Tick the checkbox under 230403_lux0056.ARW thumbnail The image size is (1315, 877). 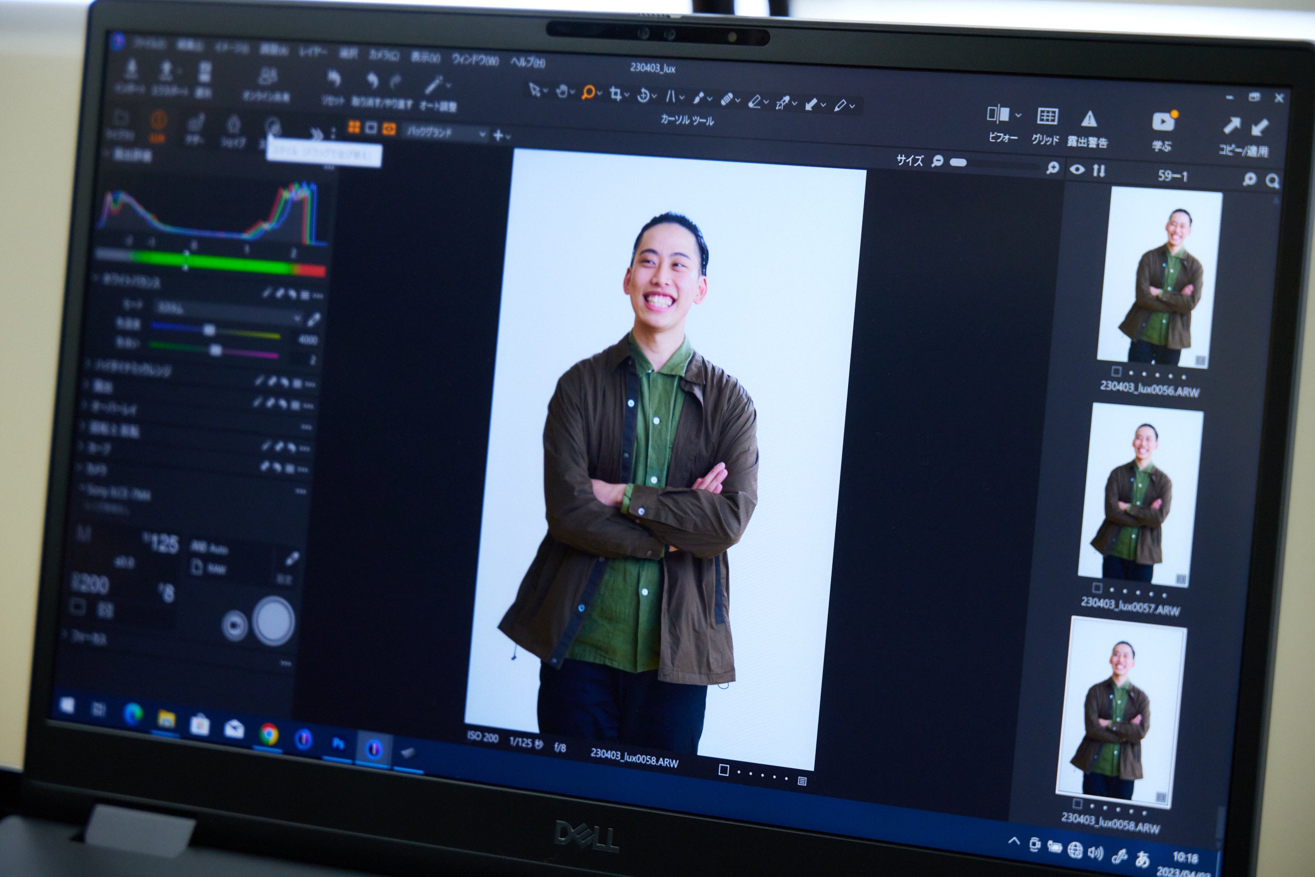(x=1116, y=371)
